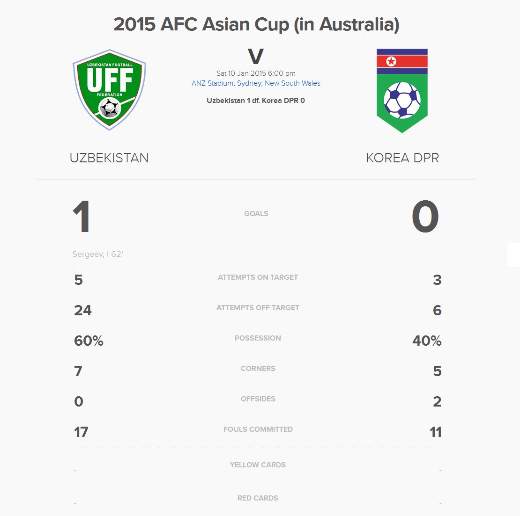Click the GOALS stat label
The height and width of the screenshot is (516, 520).
tap(256, 214)
